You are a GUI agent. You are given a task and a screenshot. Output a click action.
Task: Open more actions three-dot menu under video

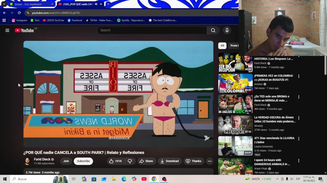209,161
